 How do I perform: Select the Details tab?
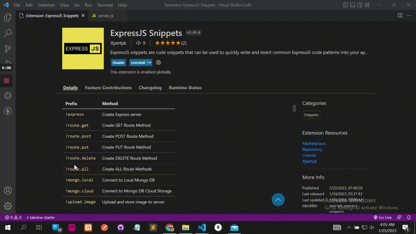(x=71, y=88)
